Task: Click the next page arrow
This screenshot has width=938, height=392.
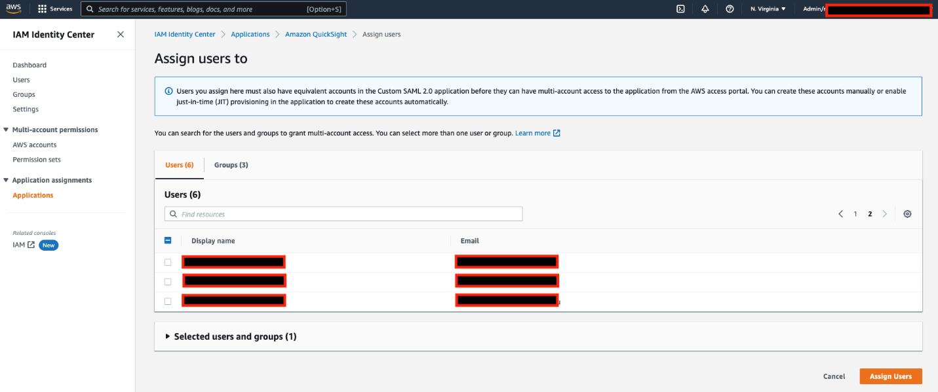Action: pyautogui.click(x=885, y=214)
